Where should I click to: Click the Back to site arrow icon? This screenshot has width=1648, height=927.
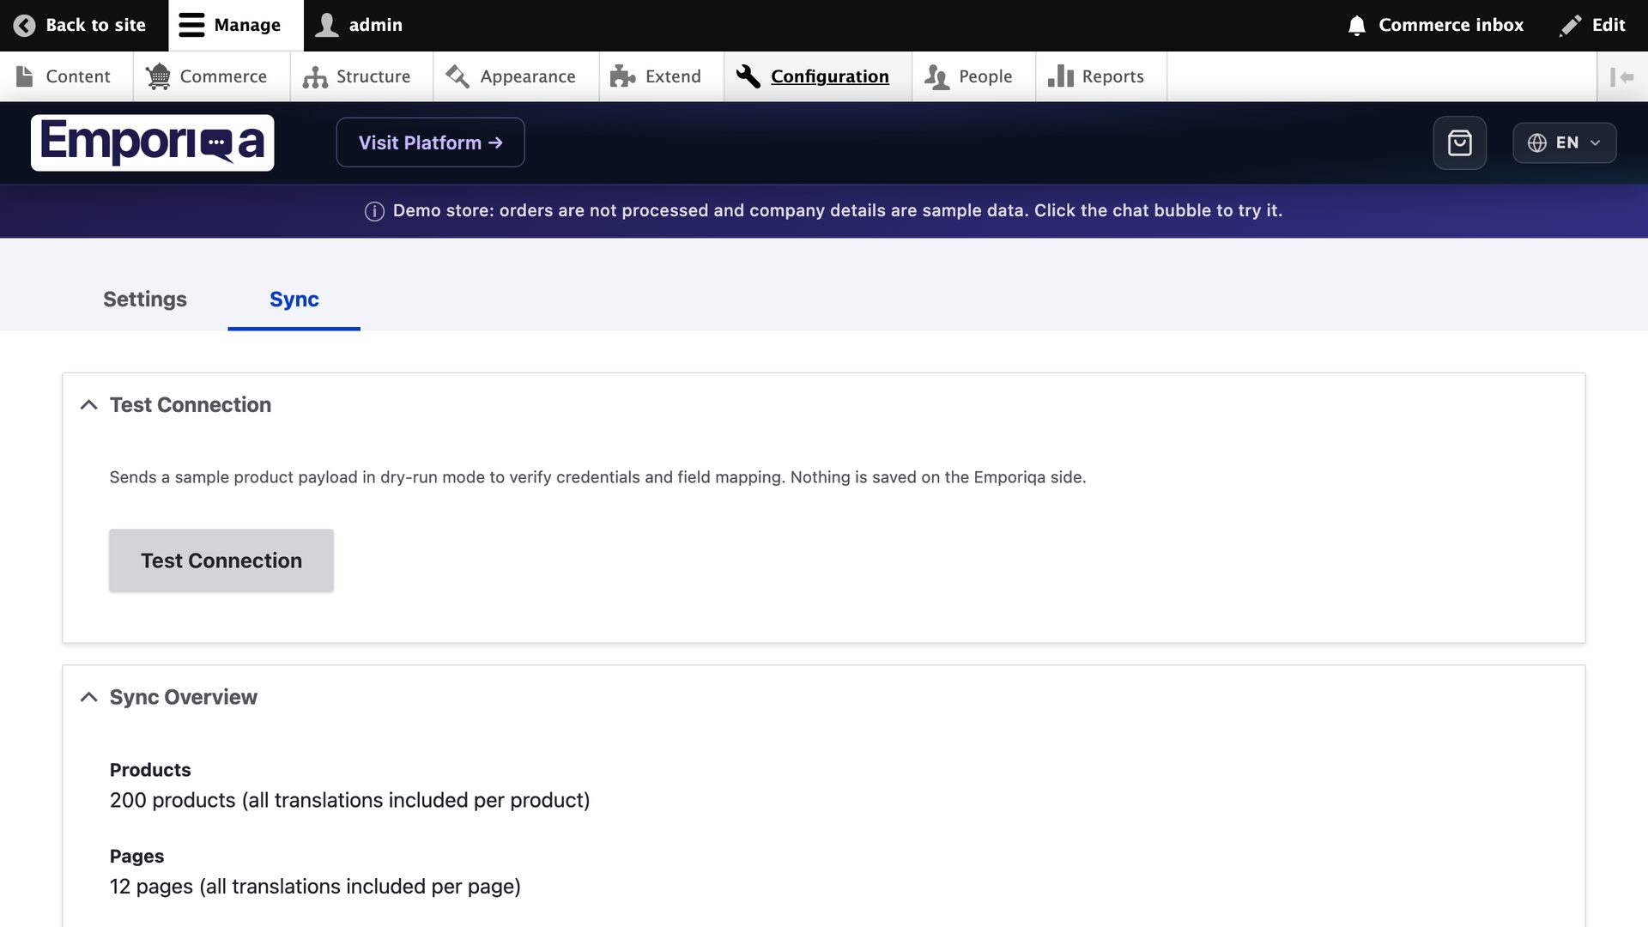pos(25,25)
